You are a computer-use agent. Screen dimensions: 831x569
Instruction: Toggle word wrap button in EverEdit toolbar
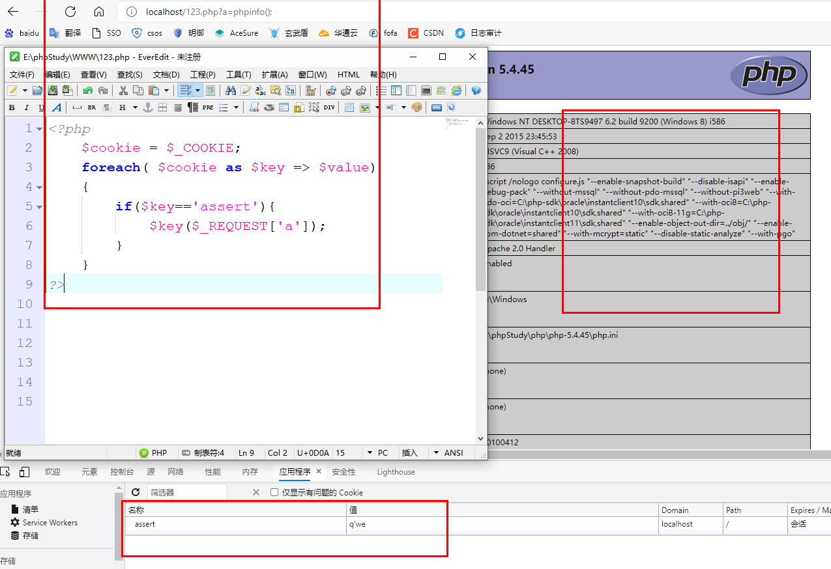click(185, 90)
